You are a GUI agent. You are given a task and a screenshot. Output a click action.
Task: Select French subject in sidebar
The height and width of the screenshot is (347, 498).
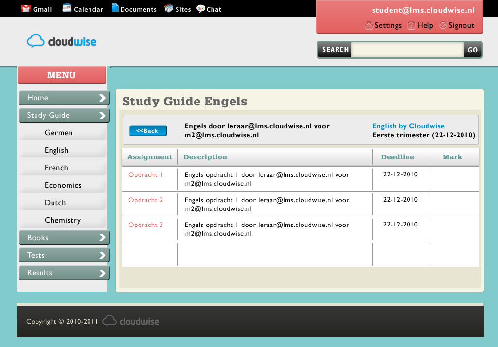tap(62, 168)
